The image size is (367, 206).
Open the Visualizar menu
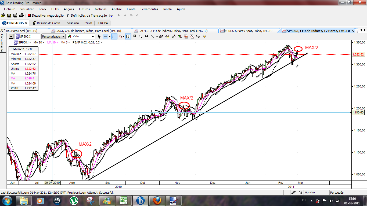27,9
